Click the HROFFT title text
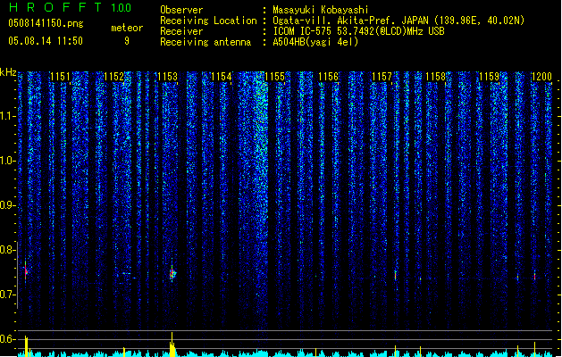 (x=55, y=7)
